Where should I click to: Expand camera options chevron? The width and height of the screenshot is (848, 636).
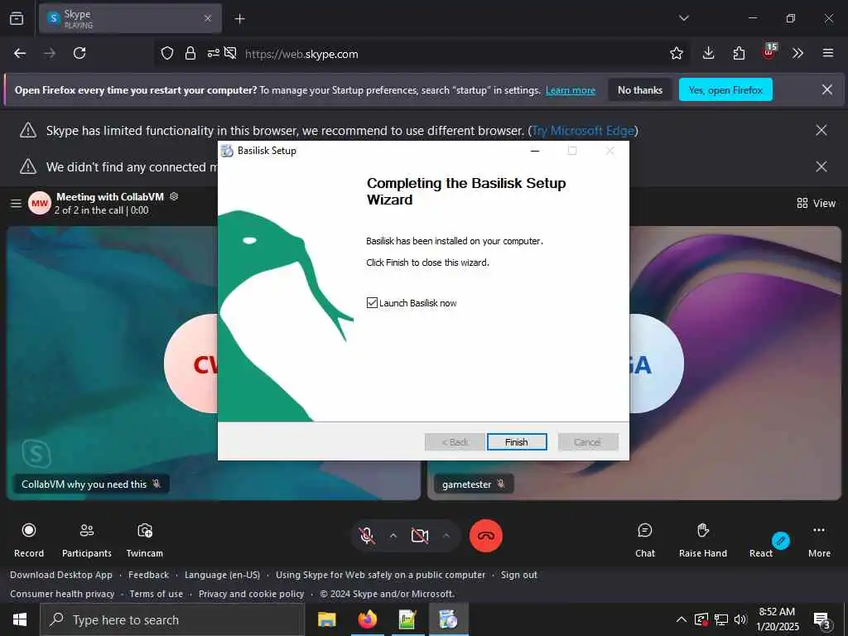(x=446, y=536)
